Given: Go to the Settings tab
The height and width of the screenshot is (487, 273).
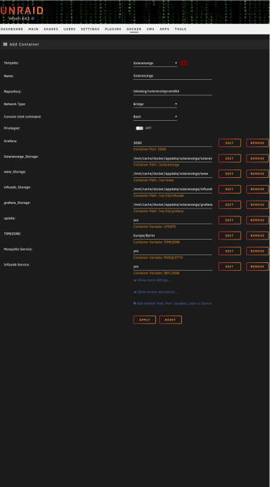Looking at the screenshot, I should pos(90,29).
